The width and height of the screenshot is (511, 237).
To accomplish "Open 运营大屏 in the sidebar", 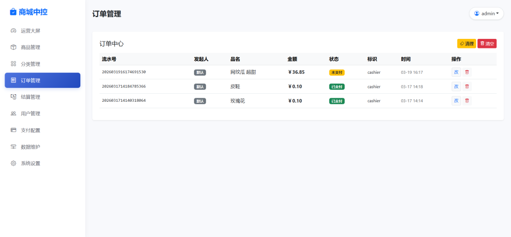I will point(42,30).
